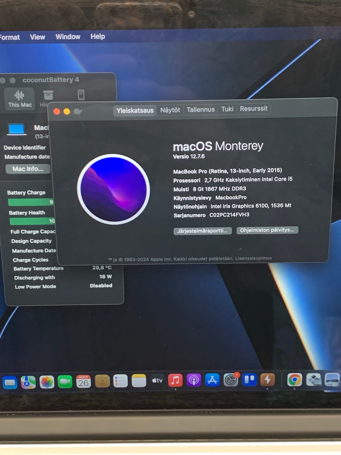Open the Mail app in the Dock
This screenshot has height=455, width=341.
coord(10,382)
